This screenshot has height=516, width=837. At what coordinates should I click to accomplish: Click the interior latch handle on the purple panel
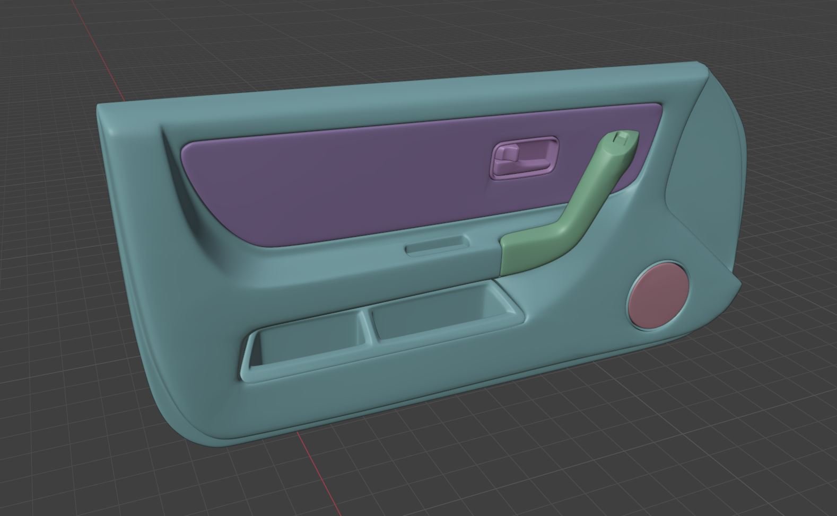[x=524, y=157]
